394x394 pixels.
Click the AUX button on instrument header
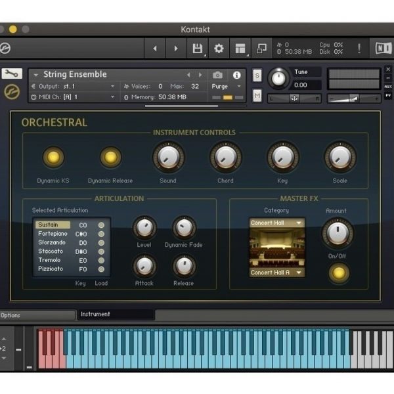[388, 86]
